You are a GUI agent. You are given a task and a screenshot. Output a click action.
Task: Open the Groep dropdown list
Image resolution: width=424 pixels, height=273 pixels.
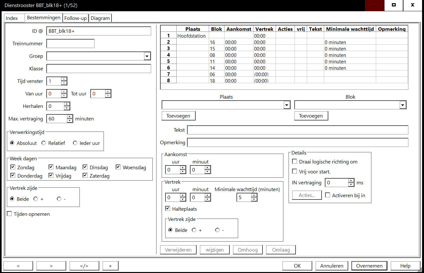(x=147, y=56)
